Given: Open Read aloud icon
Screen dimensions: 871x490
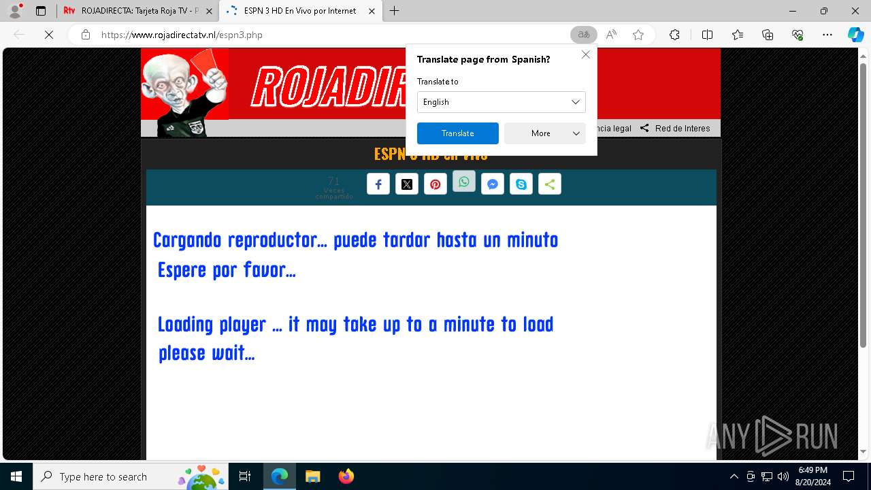Looking at the screenshot, I should coord(611,35).
